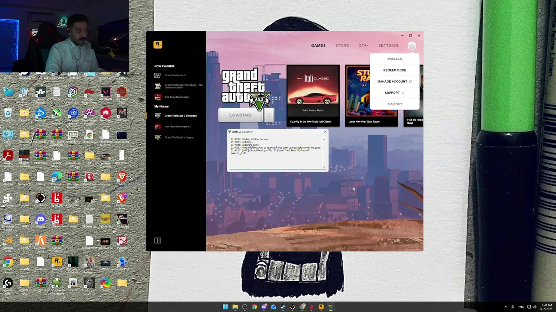556x312 pixels.
Task: Click the BattlEye log scrollbar down arrow
Action: point(324,167)
